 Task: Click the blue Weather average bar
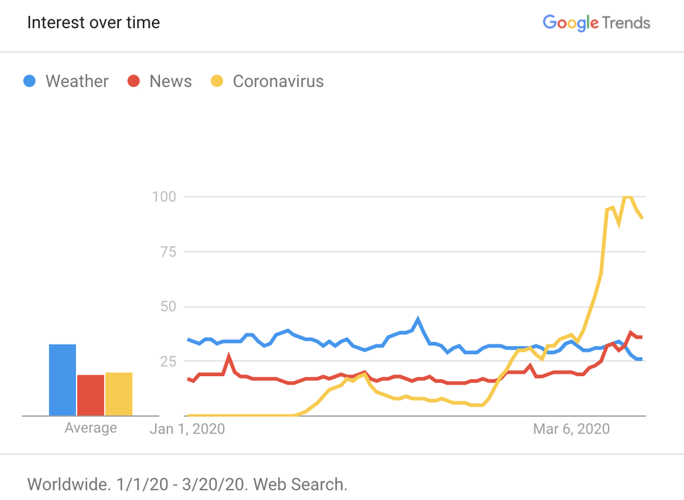tap(63, 380)
